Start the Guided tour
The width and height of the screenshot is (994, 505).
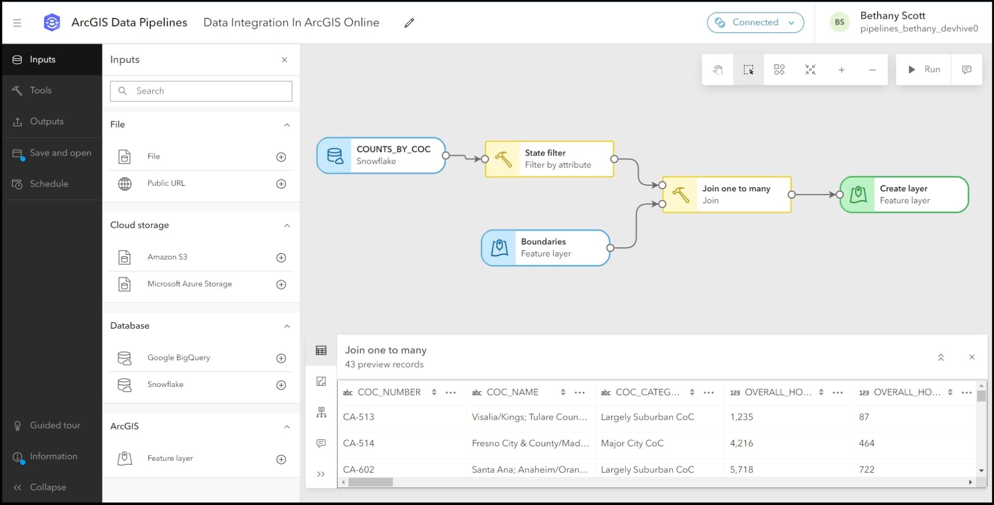pyautogui.click(x=55, y=425)
